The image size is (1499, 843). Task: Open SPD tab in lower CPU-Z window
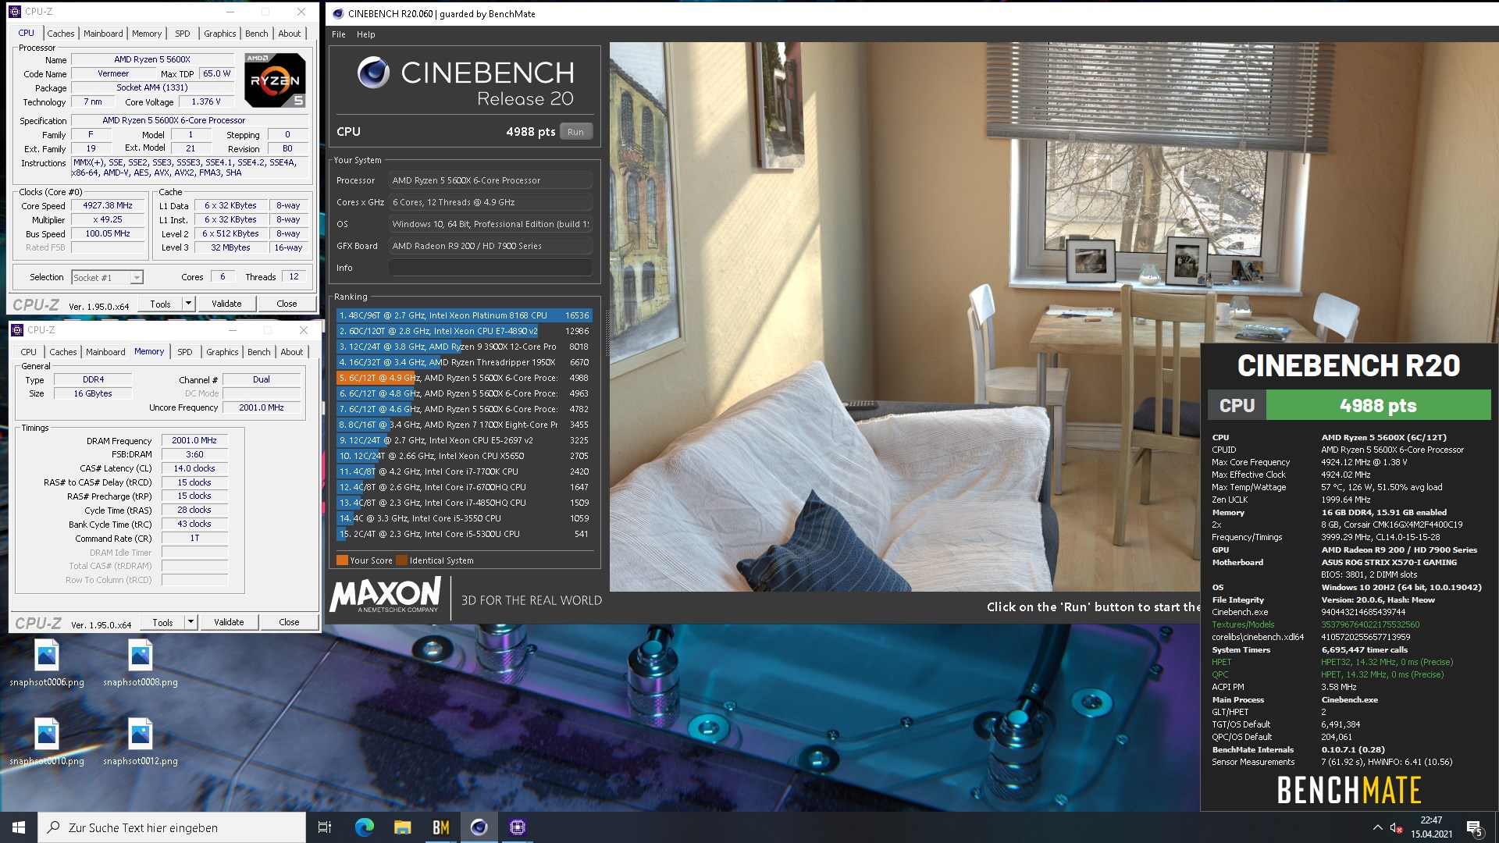(184, 352)
